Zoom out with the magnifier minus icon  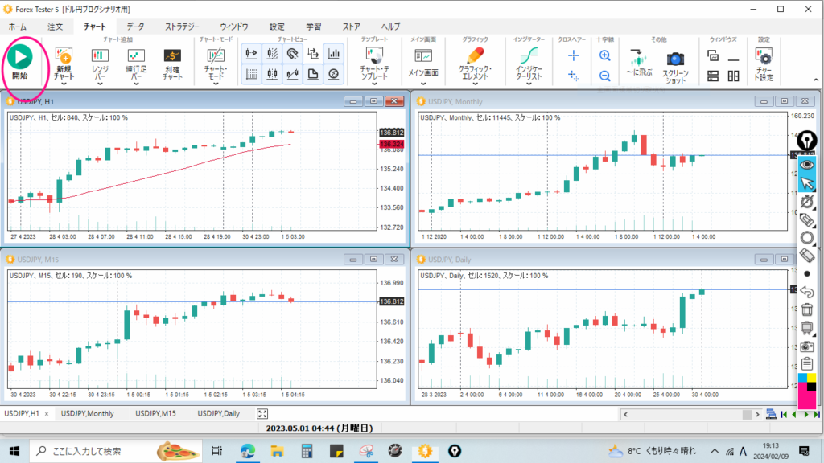[x=605, y=76]
